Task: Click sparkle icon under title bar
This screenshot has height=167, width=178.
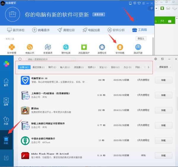Action: tap(152, 8)
